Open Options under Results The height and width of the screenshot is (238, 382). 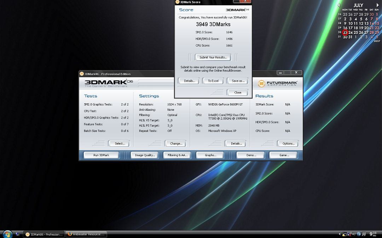(x=288, y=144)
